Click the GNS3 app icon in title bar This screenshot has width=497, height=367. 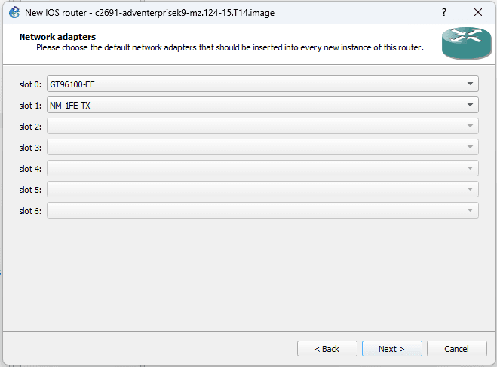coord(14,13)
